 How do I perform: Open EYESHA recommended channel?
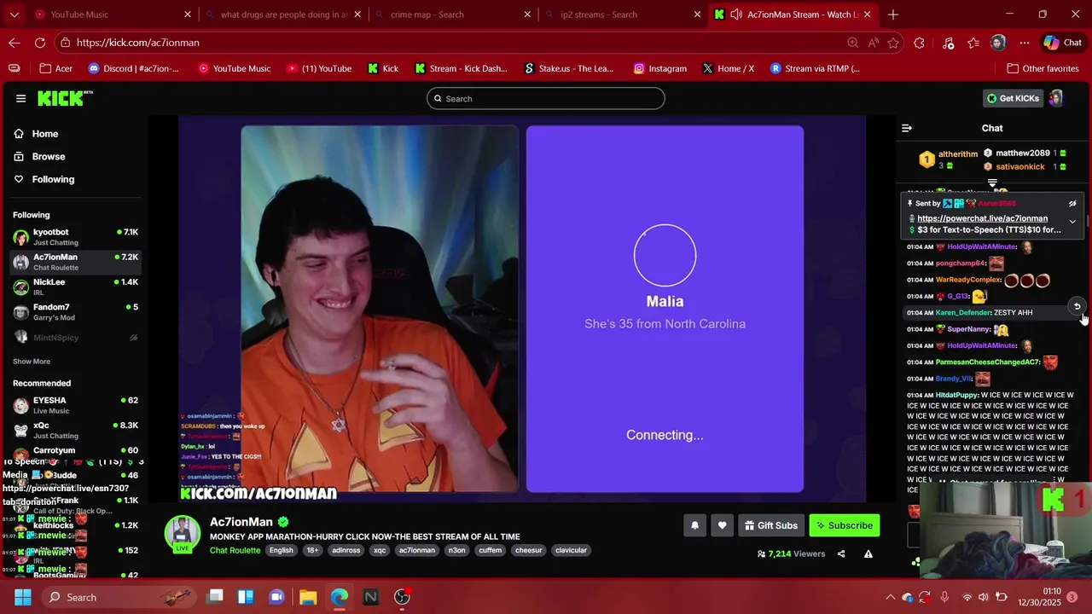point(75,405)
